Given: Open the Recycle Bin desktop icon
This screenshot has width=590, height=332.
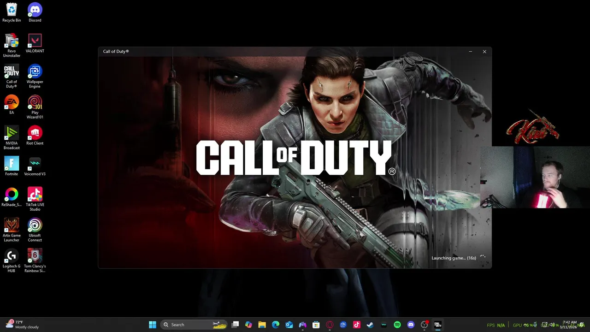Looking at the screenshot, I should tap(12, 12).
